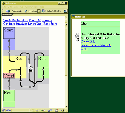This screenshot has height=113, width=125.
Task: Click the Location page proxy icon
Action: click(x=26, y=11)
